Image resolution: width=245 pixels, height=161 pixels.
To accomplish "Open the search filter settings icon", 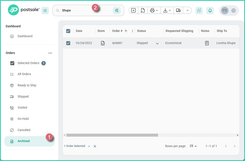I will click(117, 11).
